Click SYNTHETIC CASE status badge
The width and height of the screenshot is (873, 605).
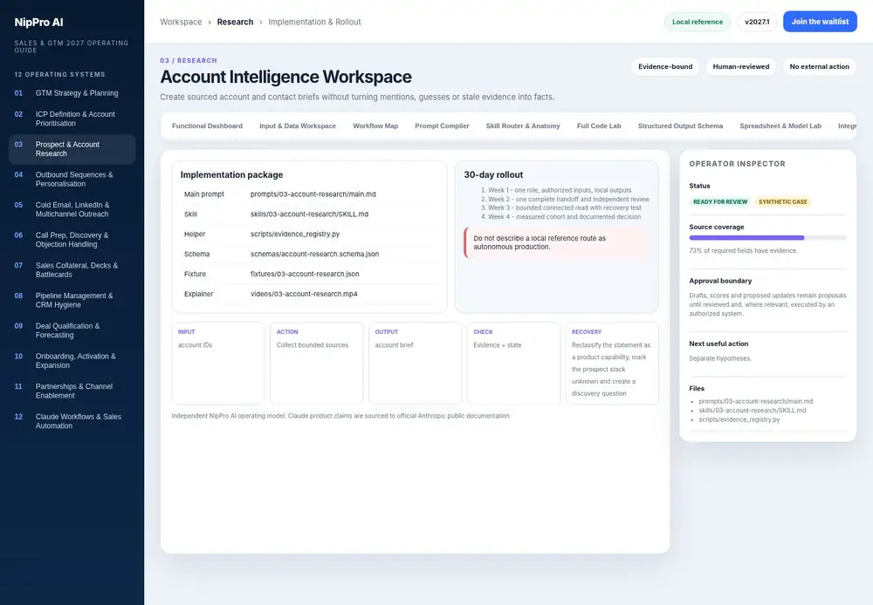click(x=782, y=202)
